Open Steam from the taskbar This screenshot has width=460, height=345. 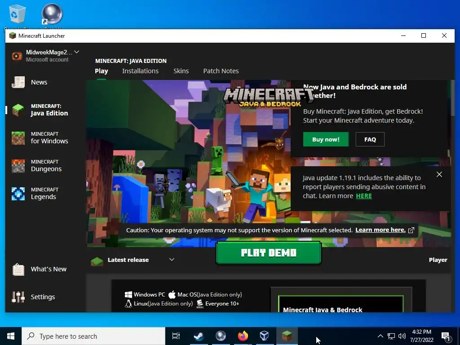[199, 336]
